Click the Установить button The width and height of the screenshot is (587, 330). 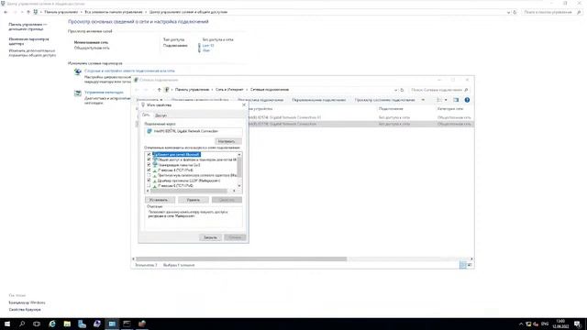pyautogui.click(x=160, y=200)
